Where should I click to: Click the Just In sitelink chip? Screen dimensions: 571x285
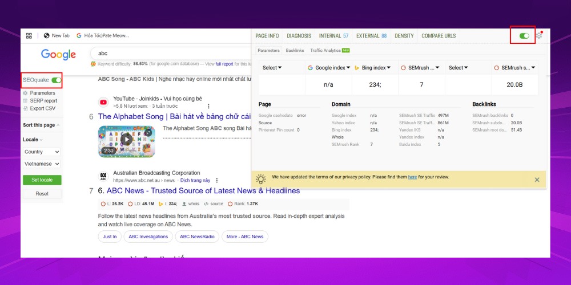pos(110,237)
